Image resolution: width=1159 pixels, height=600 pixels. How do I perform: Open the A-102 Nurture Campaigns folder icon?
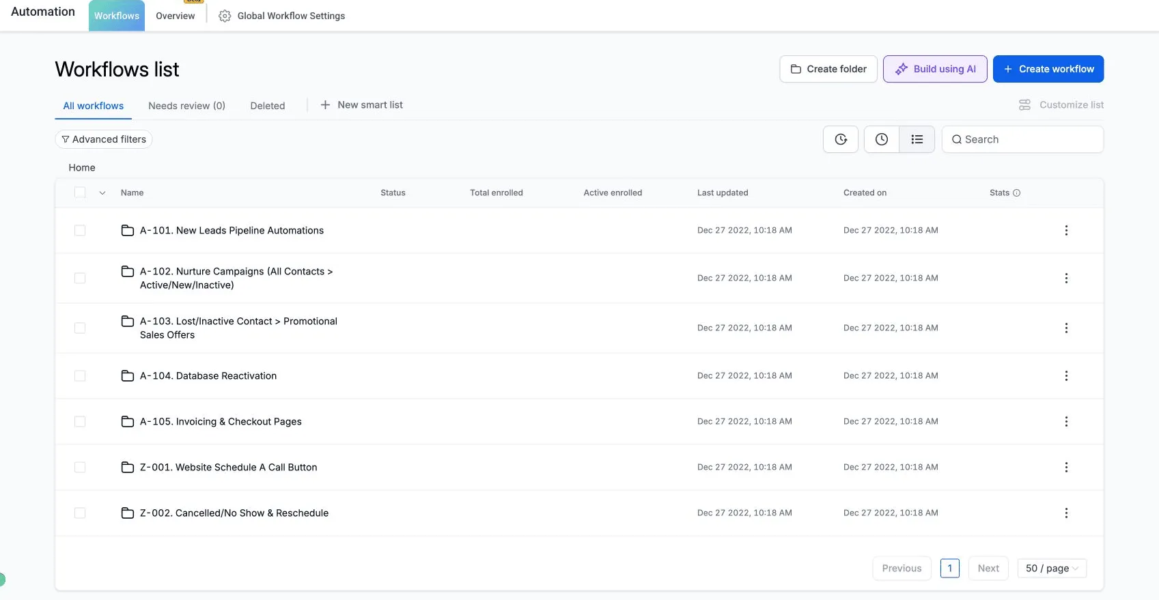[128, 272]
